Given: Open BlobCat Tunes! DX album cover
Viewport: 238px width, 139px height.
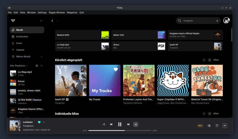Looking at the screenshot, I should point(207,81).
